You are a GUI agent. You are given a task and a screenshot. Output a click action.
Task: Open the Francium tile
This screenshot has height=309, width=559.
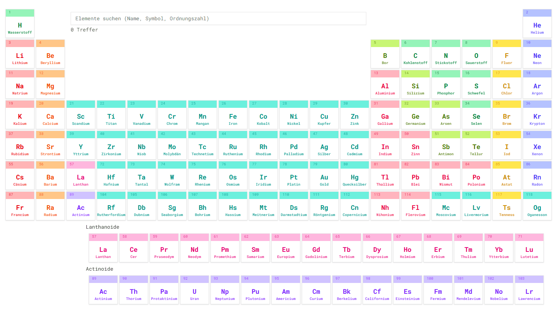(20, 206)
